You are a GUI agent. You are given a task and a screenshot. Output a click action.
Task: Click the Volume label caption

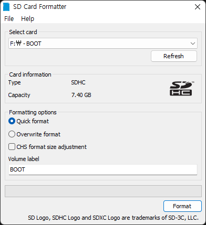coord(24,159)
